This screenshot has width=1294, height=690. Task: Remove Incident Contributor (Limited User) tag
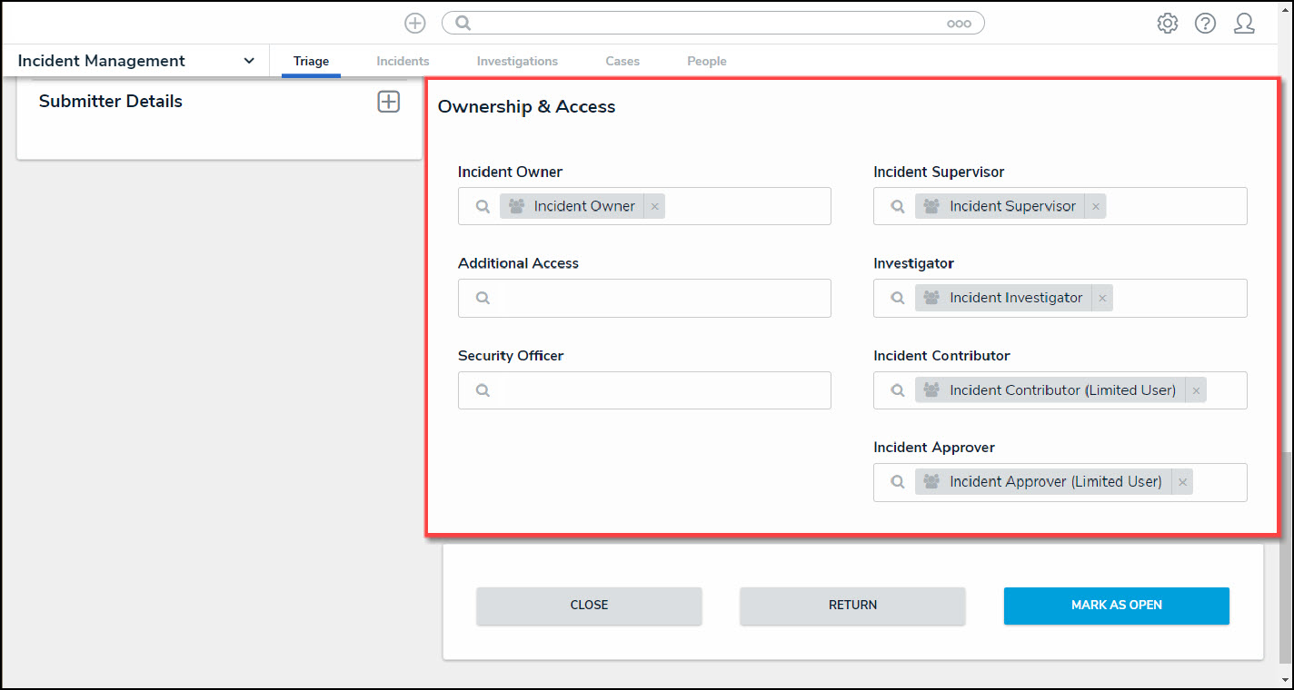(1196, 391)
